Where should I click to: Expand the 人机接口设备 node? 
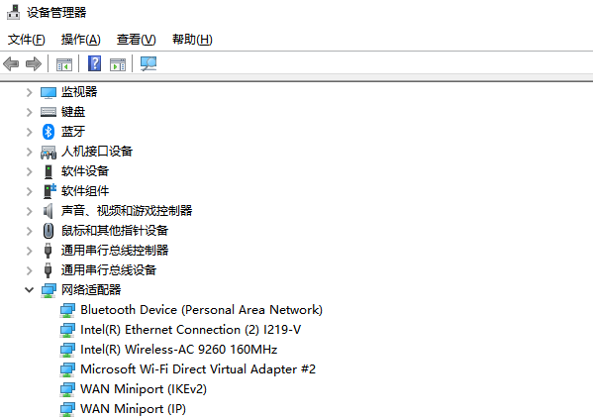[x=29, y=152]
